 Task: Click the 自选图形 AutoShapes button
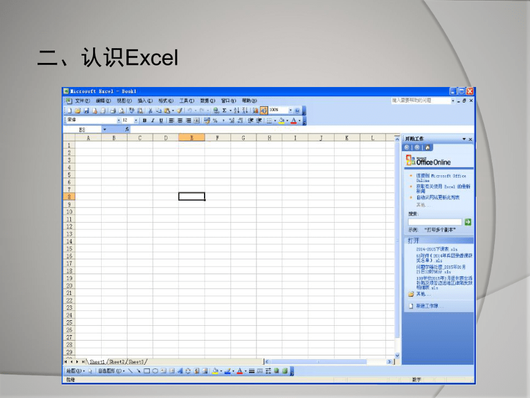click(x=112, y=371)
